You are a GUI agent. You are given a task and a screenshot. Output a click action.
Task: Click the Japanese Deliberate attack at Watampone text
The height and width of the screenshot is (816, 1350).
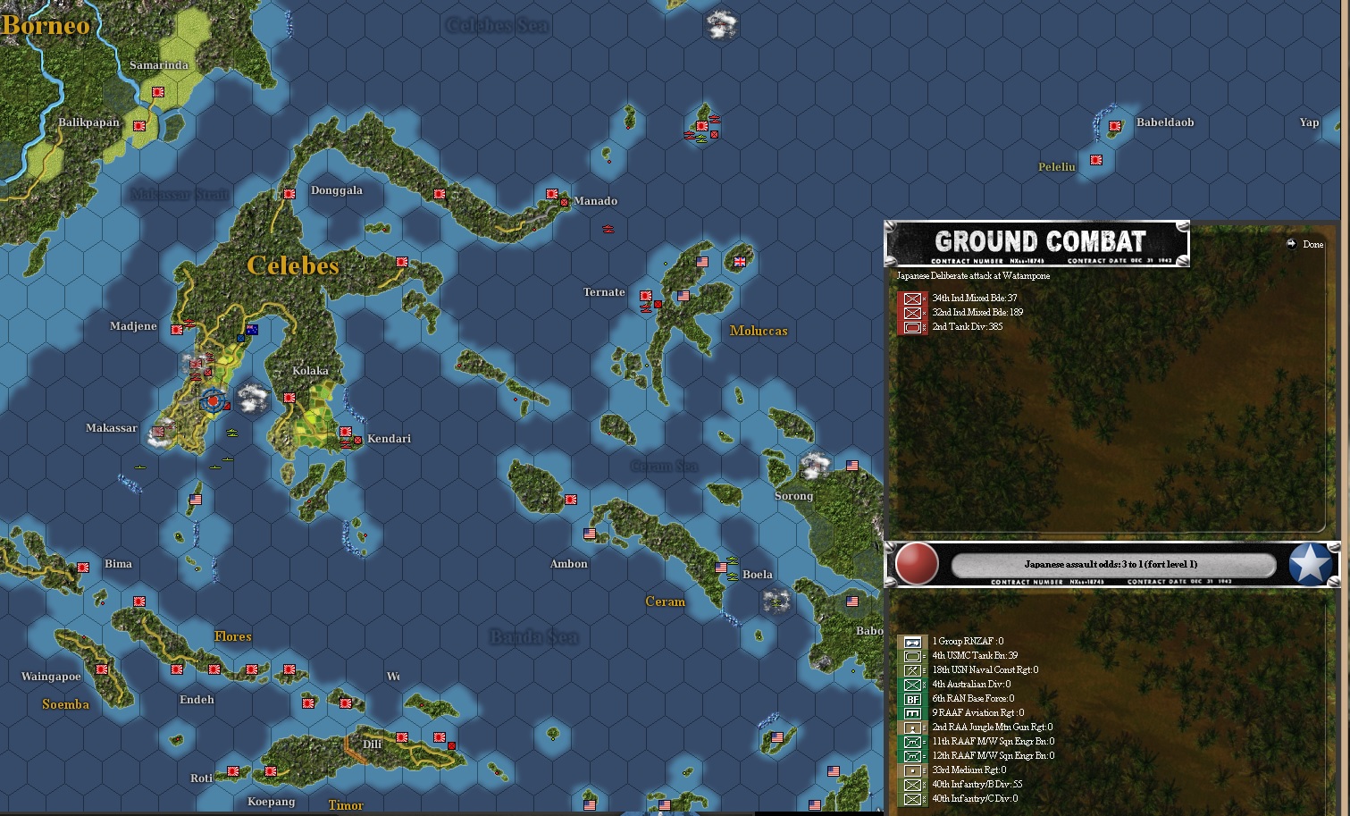click(974, 276)
